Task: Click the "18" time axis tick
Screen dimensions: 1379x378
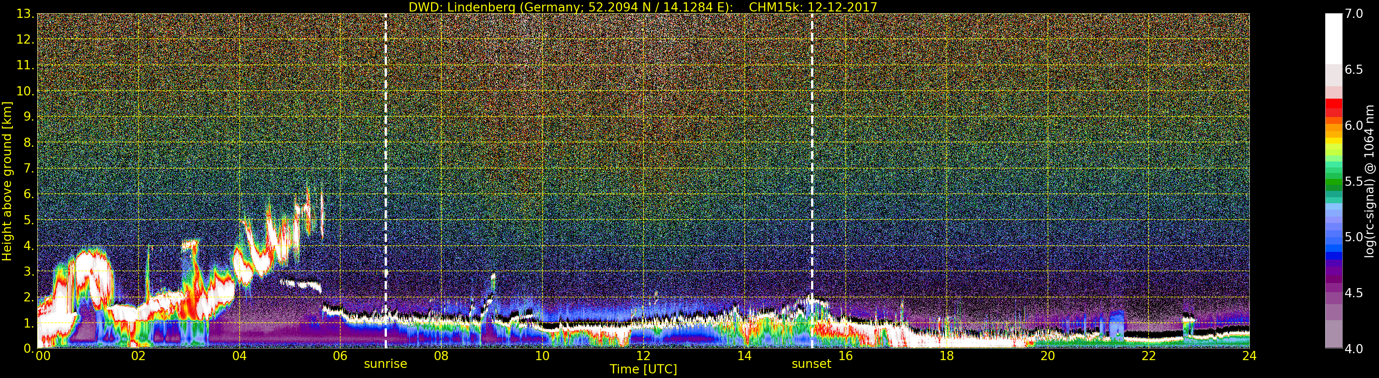Action: click(947, 356)
